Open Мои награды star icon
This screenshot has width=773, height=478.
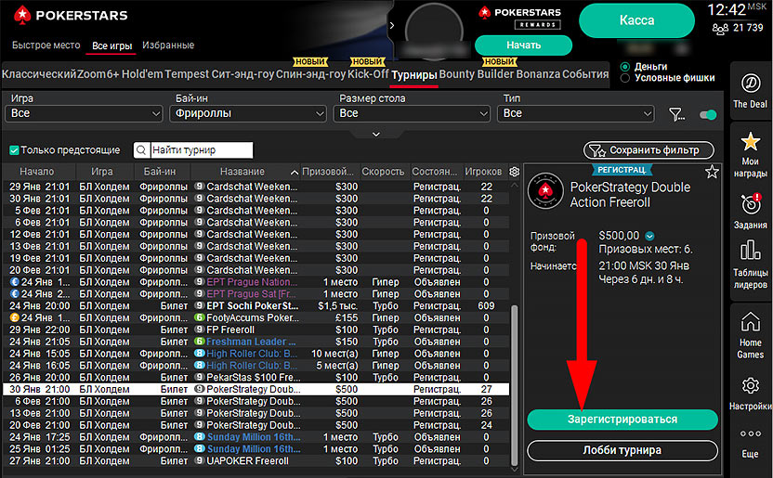click(x=750, y=142)
